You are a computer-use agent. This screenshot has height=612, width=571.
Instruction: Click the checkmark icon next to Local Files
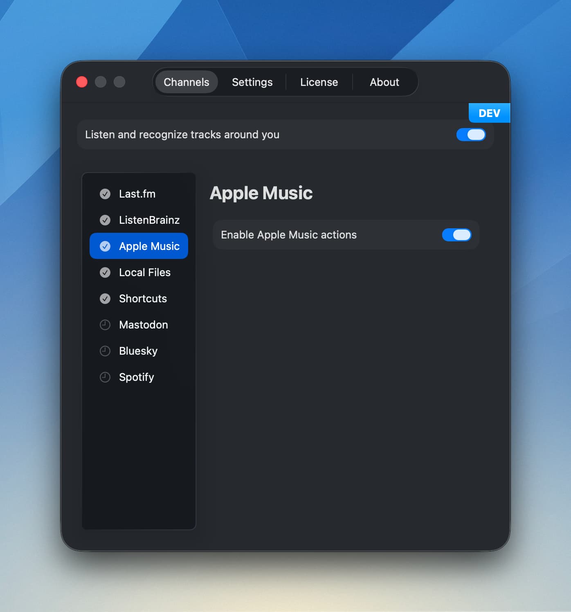click(x=105, y=272)
